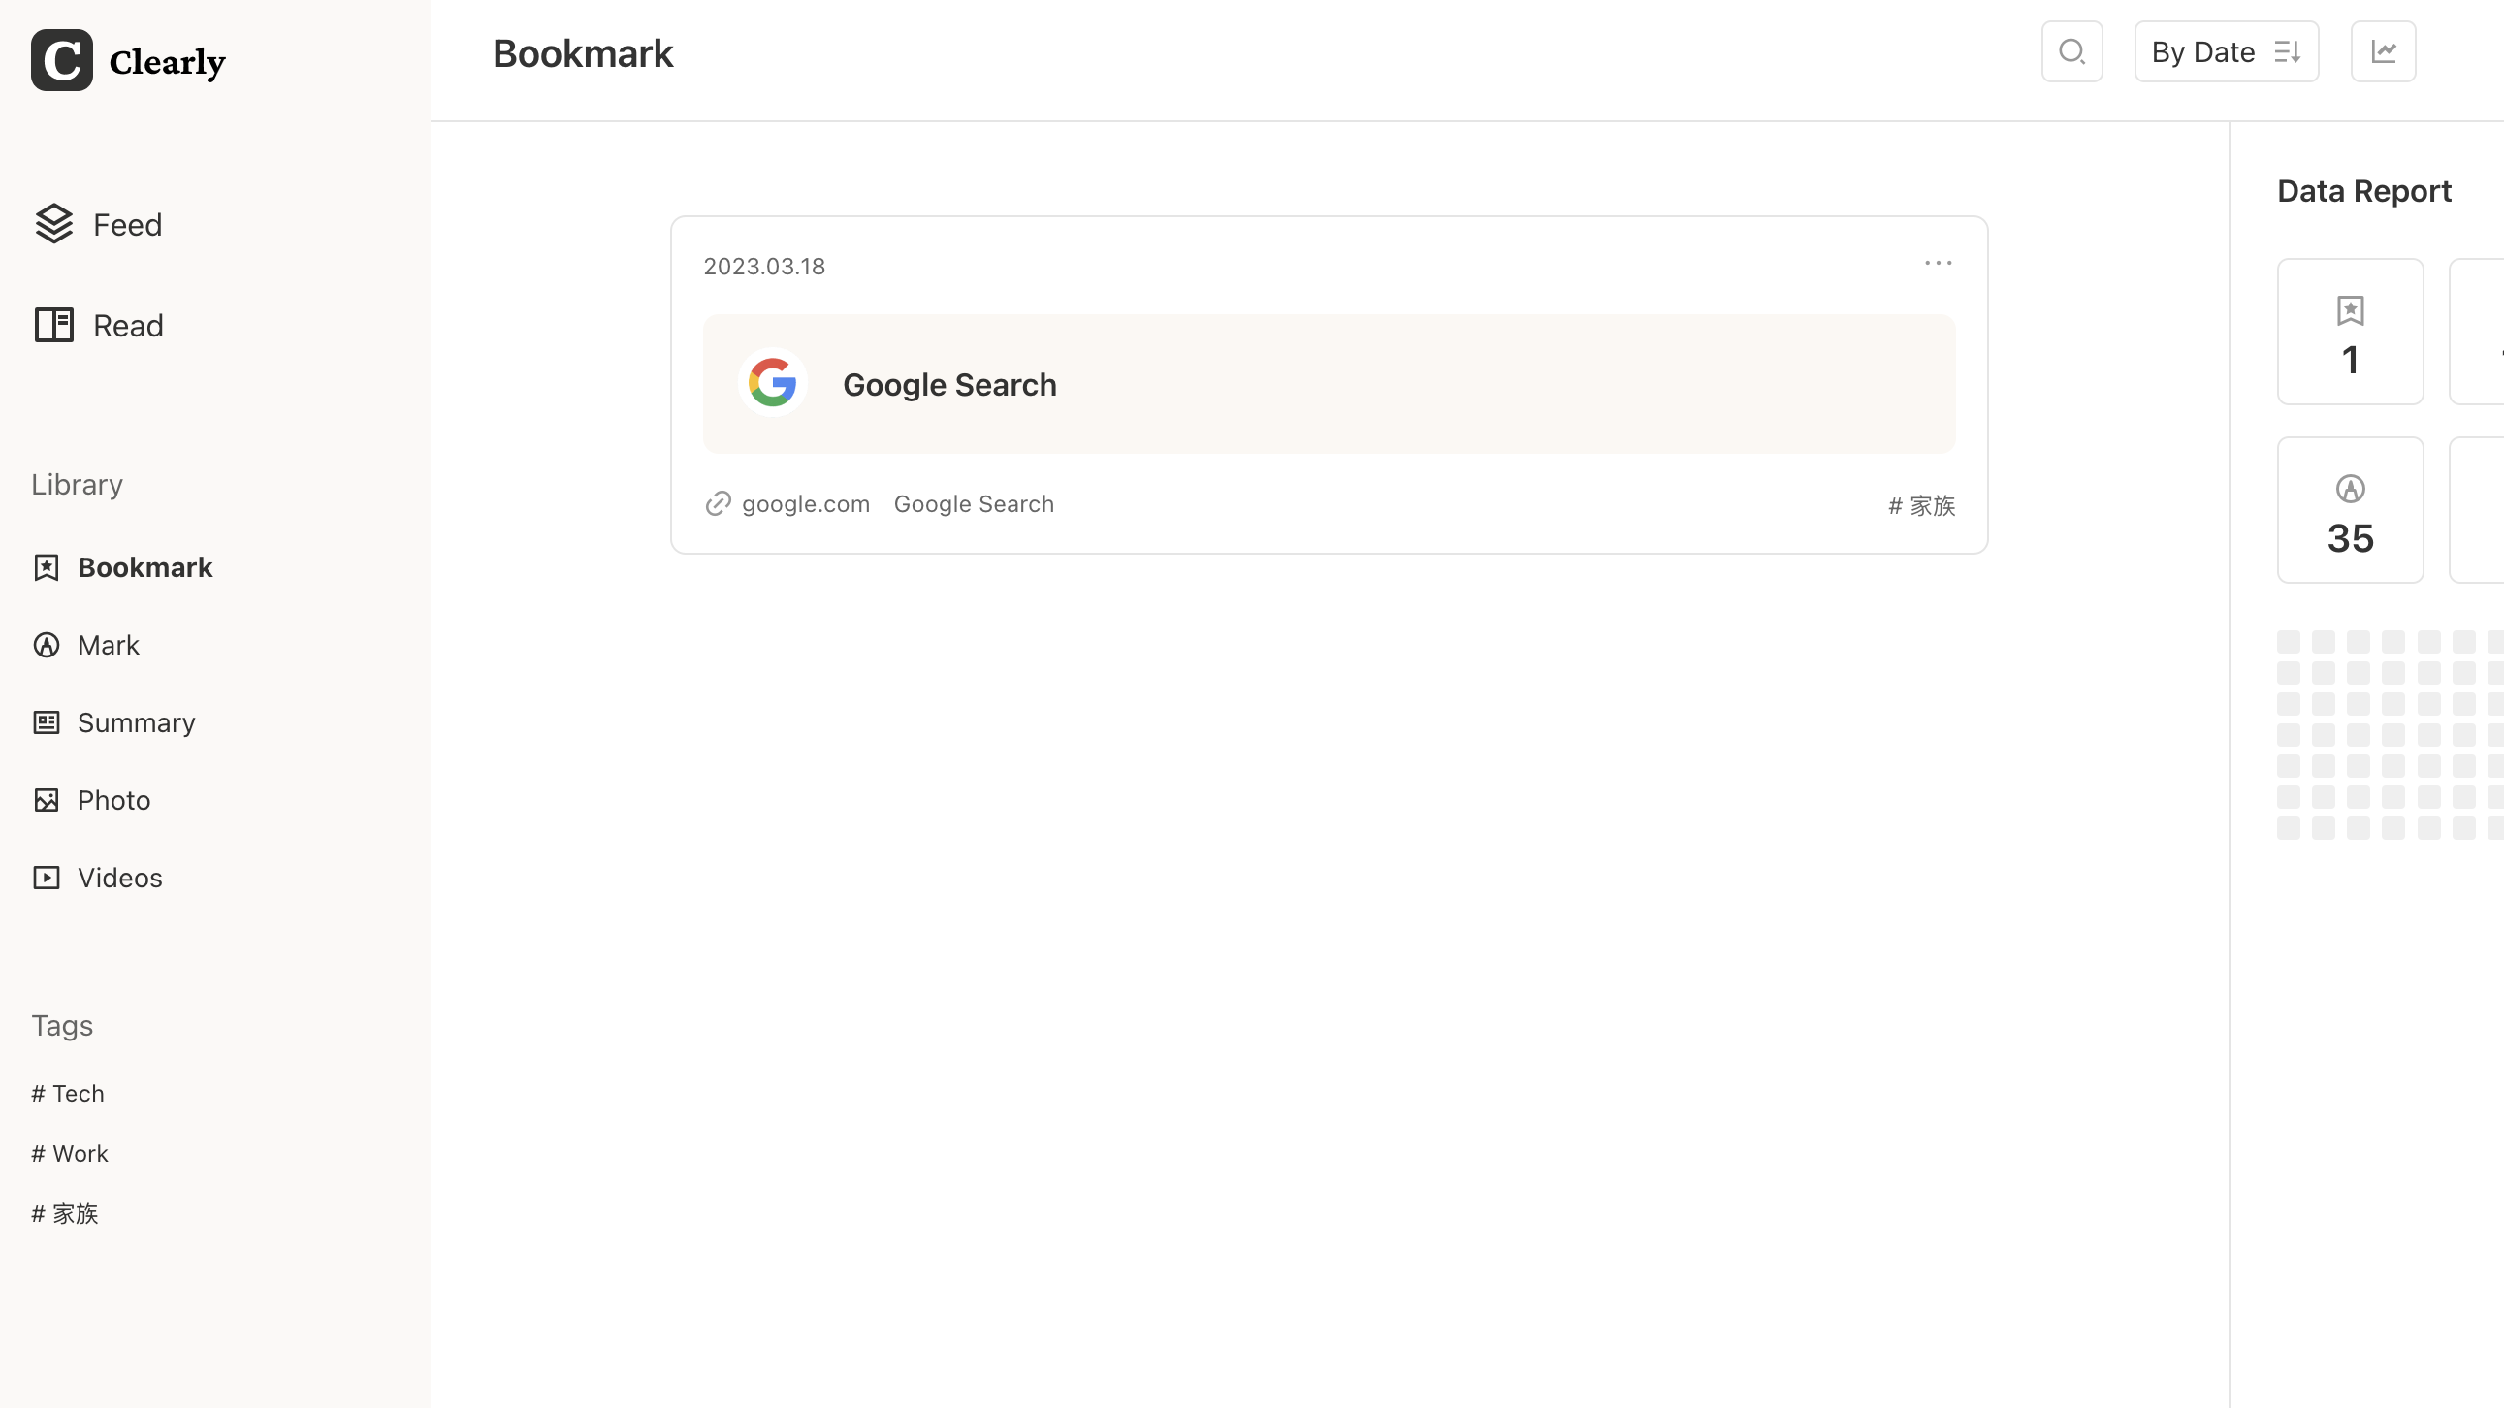This screenshot has width=2504, height=1408.
Task: Switch to the Bookmark library tab
Action: (145, 567)
